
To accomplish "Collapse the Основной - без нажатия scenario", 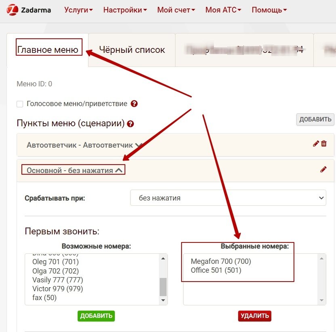I will click(x=74, y=170).
